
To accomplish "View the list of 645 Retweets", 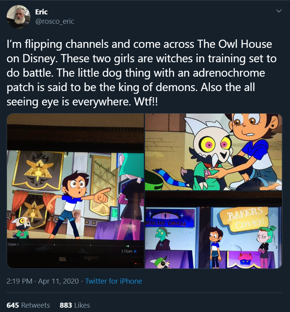I will pyautogui.click(x=28, y=305).
